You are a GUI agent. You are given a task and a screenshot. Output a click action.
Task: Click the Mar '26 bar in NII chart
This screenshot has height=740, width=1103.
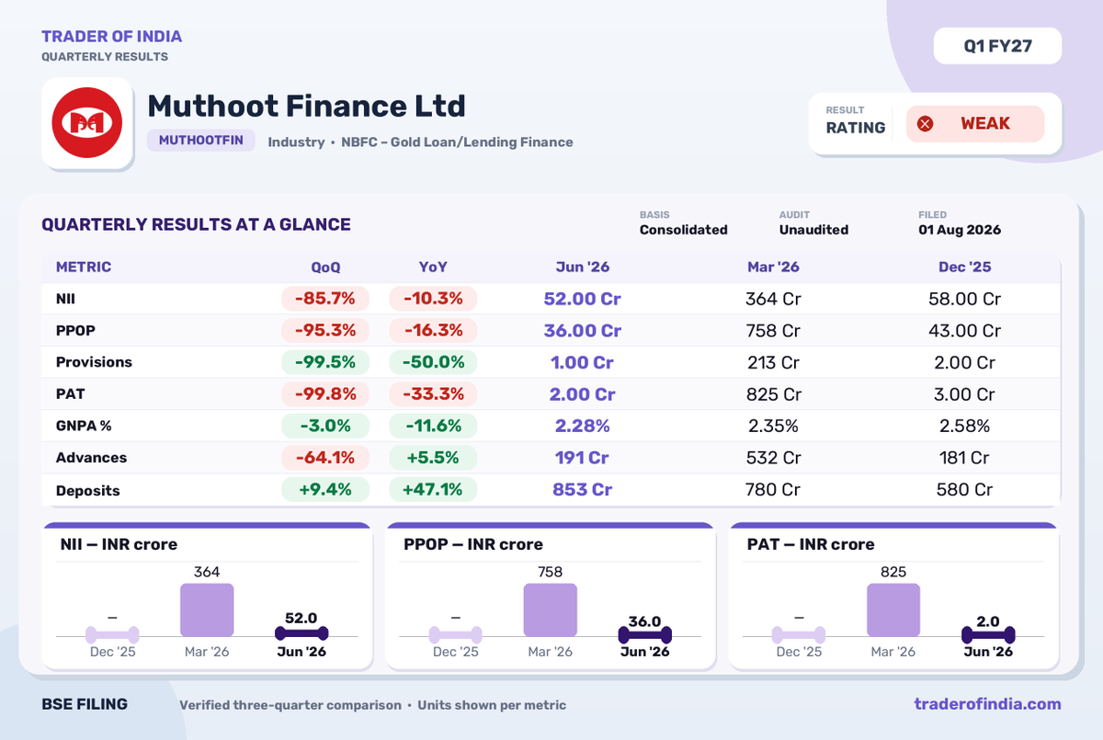[x=207, y=609]
